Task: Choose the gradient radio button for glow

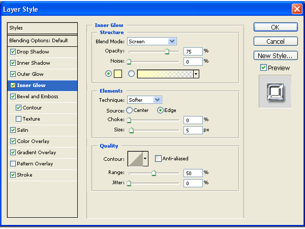Action: (x=131, y=74)
